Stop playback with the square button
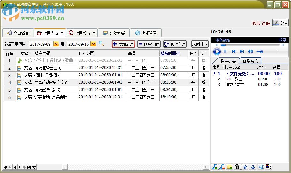Image resolution: width=291 pixels, height=173 pixels. [x=225, y=51]
